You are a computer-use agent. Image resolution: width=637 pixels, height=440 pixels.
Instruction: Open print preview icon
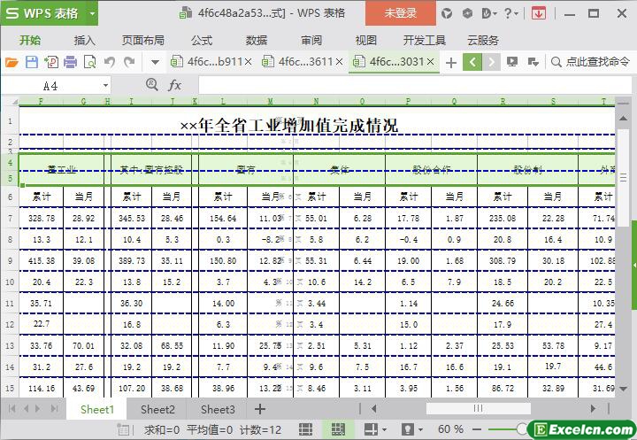click(89, 62)
